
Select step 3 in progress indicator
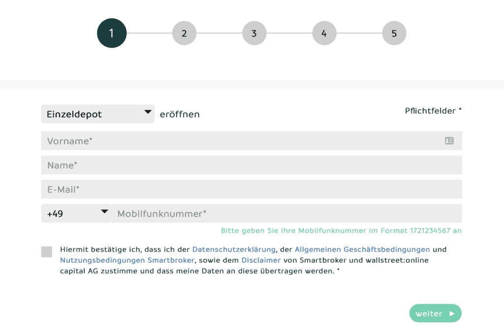[254, 33]
